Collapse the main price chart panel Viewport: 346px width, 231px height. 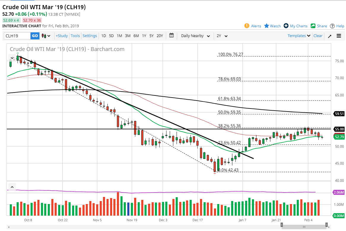point(12,58)
